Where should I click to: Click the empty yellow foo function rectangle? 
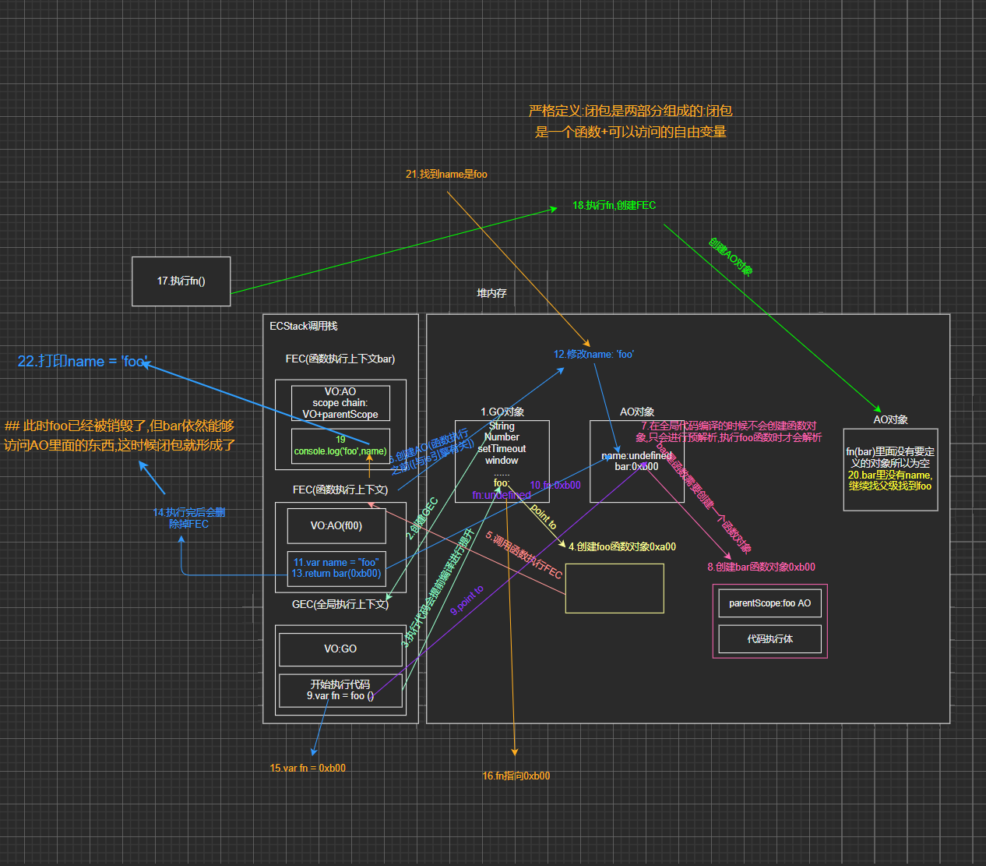coord(614,589)
